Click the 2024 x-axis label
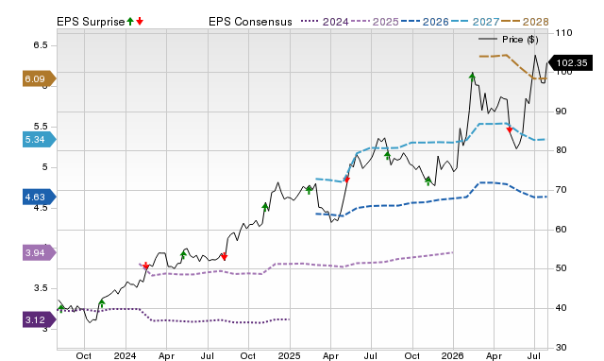The height and width of the screenshot is (361, 604). 125,355
